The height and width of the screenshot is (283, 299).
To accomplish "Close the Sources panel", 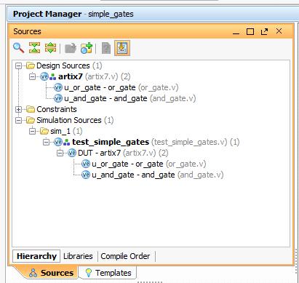I will point(279,31).
